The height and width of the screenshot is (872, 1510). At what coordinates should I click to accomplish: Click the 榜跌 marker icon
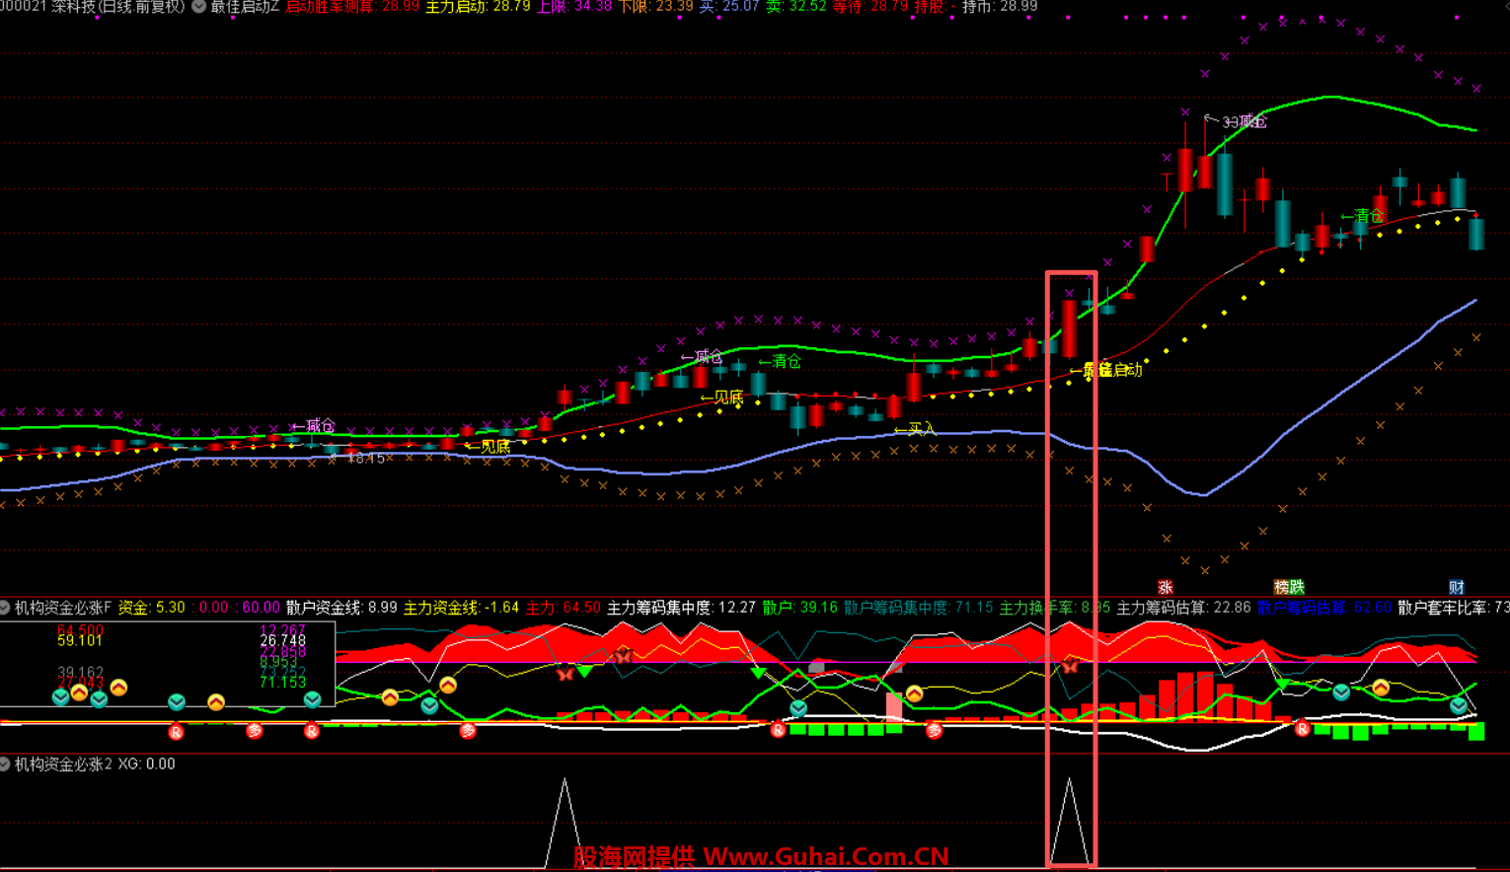[1289, 587]
